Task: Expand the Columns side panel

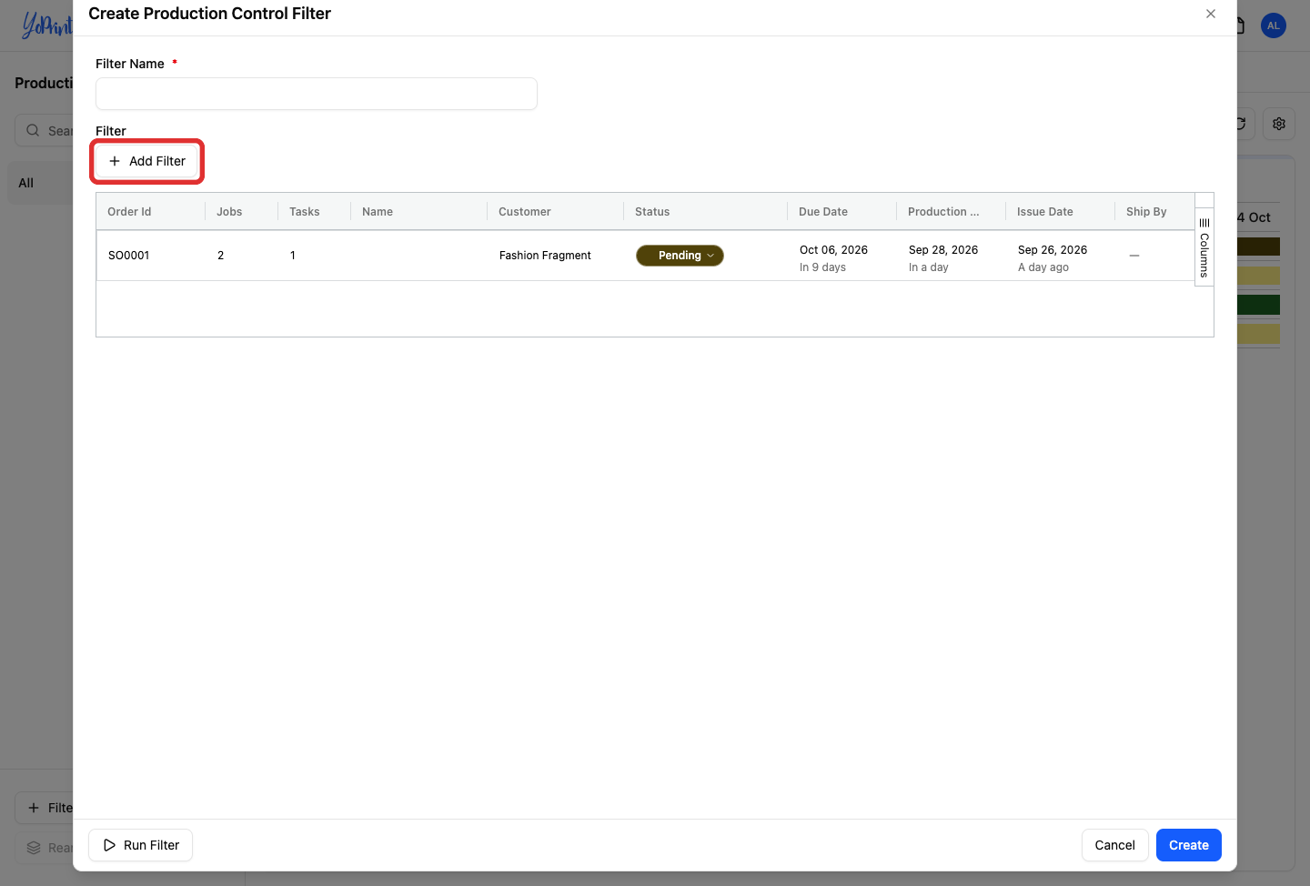Action: (1204, 247)
